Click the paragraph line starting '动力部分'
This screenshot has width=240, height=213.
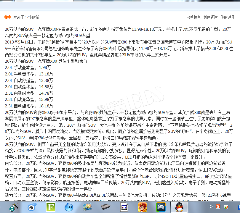point(118,195)
